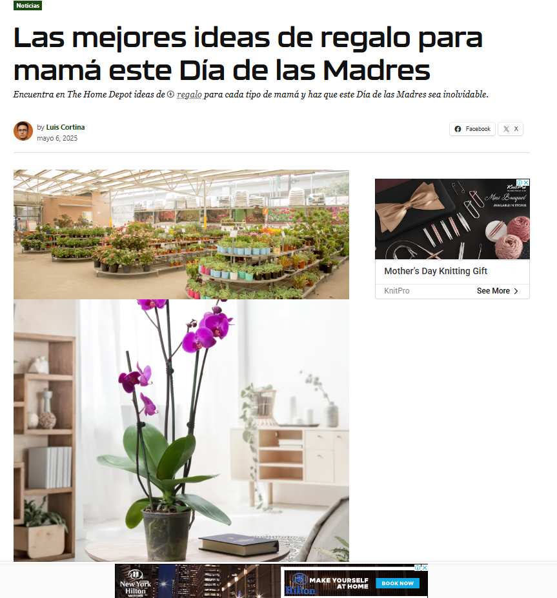Expand KnitPro ad via chevron arrow
This screenshot has height=598, width=557.
pyautogui.click(x=516, y=291)
